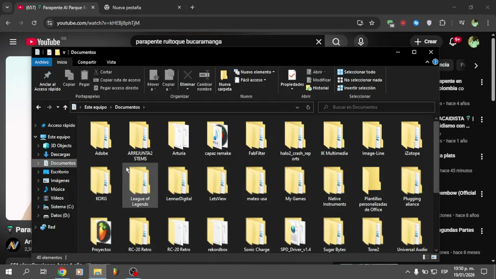
Task: Collapse the ribbon with chevron
Action: click(427, 62)
